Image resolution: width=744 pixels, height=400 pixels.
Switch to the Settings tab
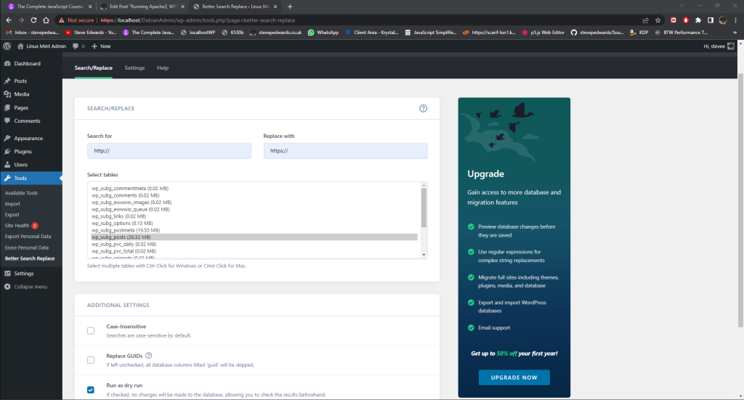[x=134, y=68]
